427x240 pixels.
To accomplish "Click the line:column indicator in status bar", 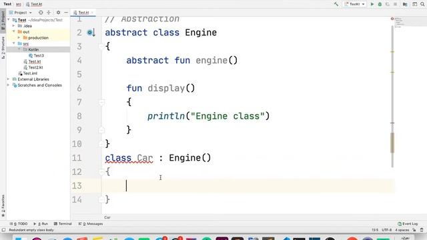I will pos(375,230).
